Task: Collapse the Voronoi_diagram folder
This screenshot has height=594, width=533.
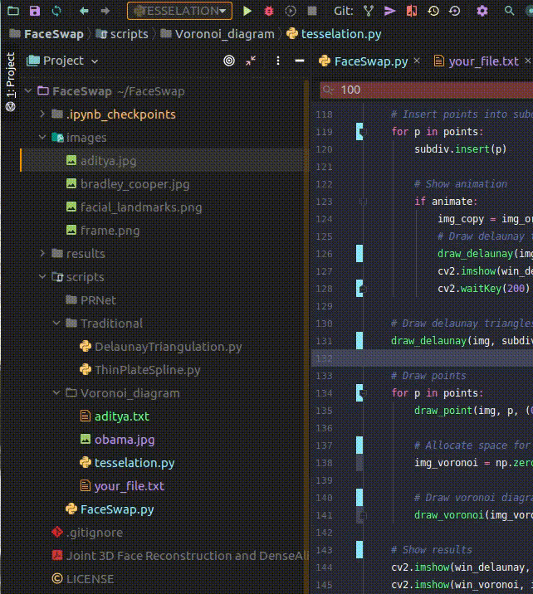Action: tap(56, 393)
